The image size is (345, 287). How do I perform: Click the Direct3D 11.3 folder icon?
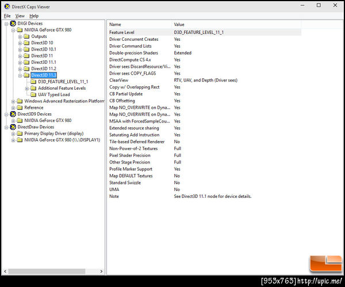click(x=26, y=75)
